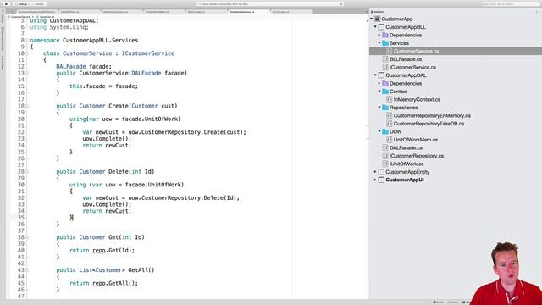Collapse the UOW folder
Image resolution: width=542 pixels, height=305 pixels.
379,132
